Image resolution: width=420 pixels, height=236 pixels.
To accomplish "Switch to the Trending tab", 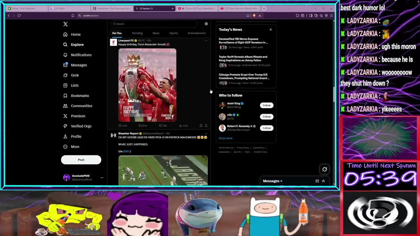I will point(137,33).
